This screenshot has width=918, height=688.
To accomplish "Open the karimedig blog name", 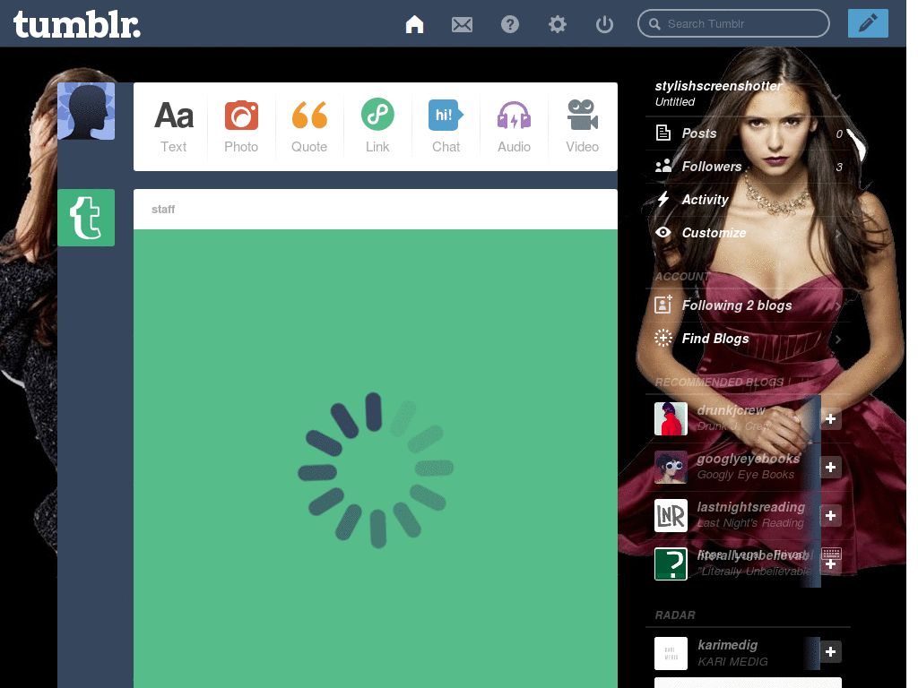I will (728, 645).
